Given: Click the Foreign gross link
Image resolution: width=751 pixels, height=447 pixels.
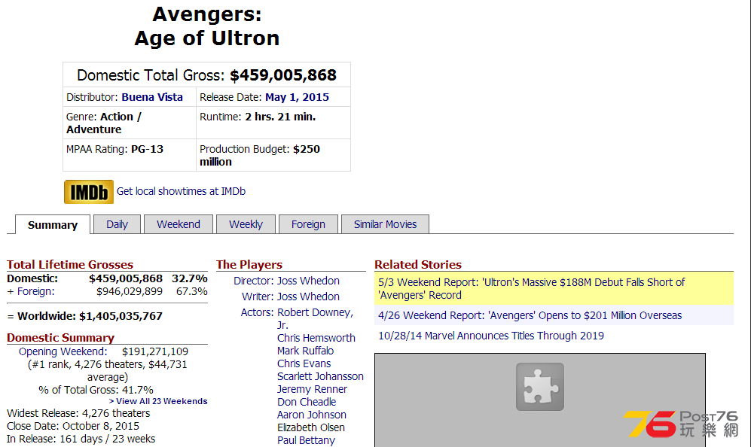Looking at the screenshot, I should point(36,291).
